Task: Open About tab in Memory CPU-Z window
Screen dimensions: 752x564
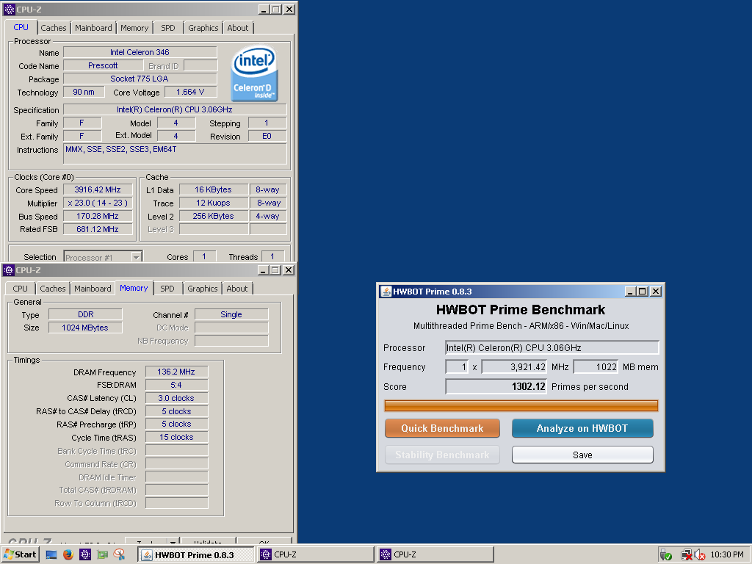Action: [237, 289]
